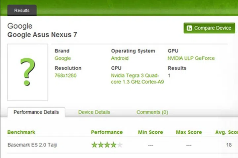Click the Google Asus Nexus 7 title
238x158 pixels.
(42, 35)
